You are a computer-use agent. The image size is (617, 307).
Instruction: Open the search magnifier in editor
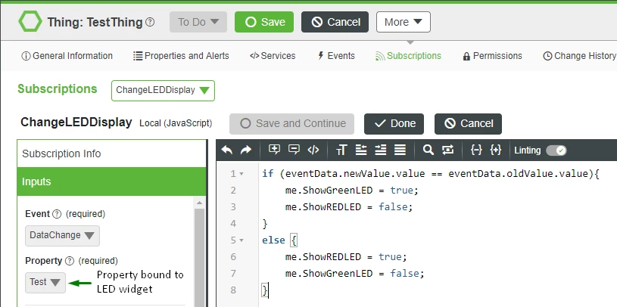coord(428,150)
